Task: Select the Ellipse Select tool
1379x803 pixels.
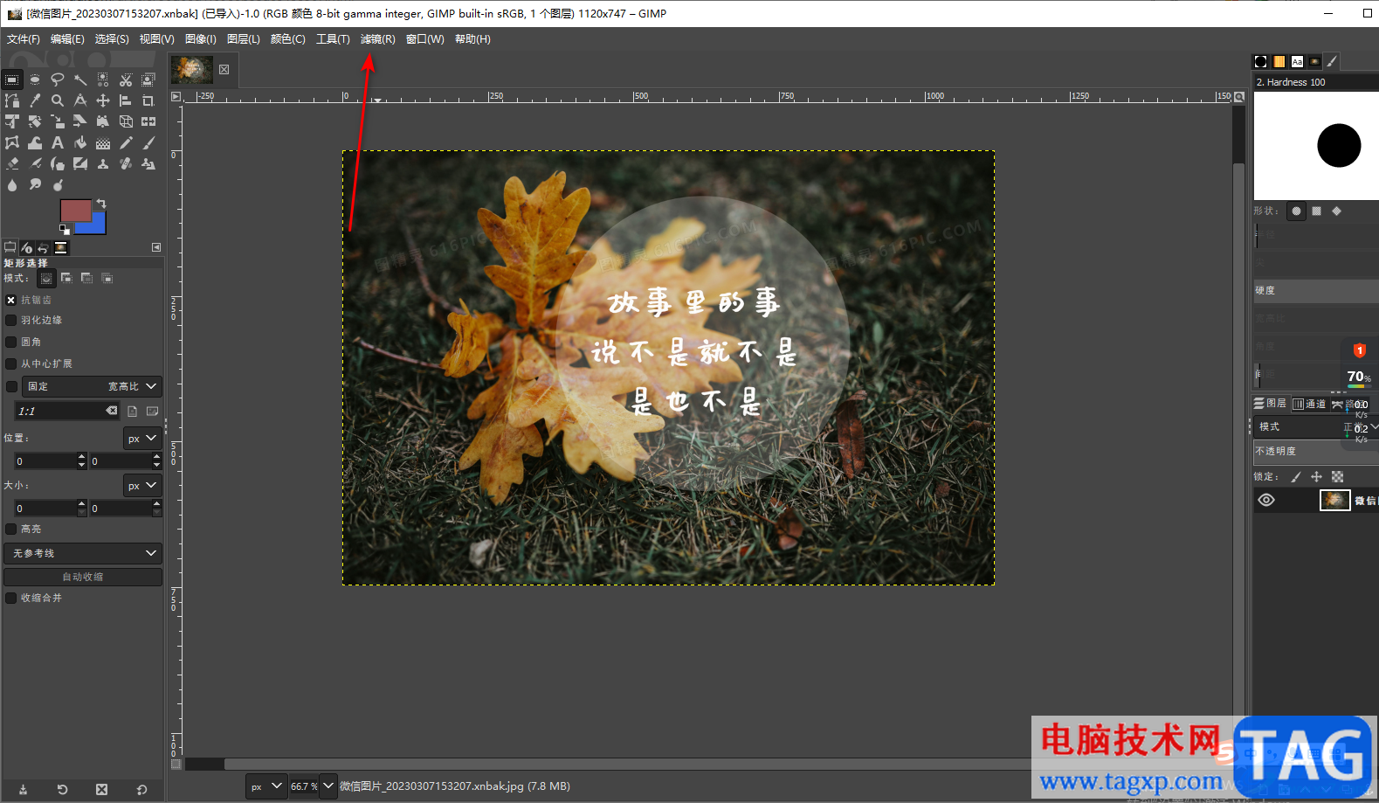Action: pyautogui.click(x=35, y=80)
